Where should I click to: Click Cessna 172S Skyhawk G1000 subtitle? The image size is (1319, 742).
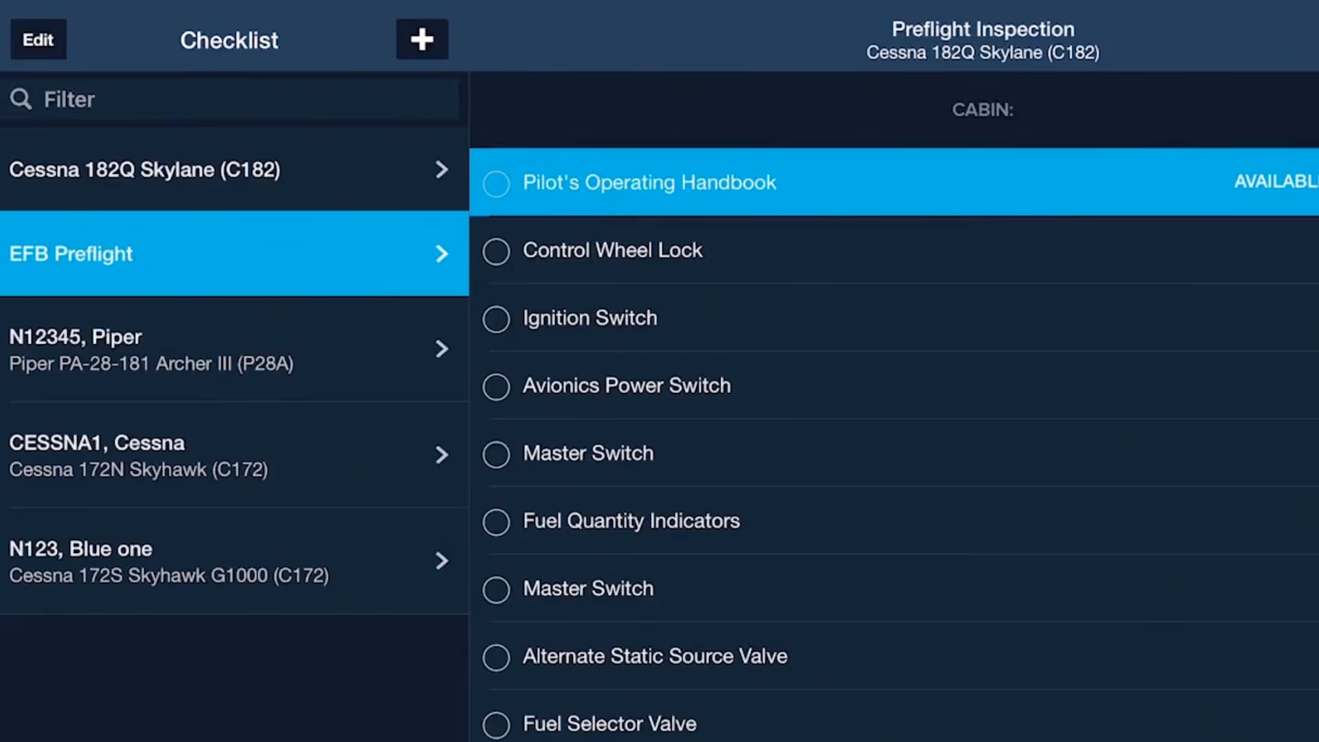(169, 576)
